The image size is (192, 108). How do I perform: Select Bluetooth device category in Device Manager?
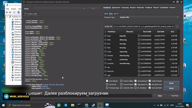pos(18,24)
